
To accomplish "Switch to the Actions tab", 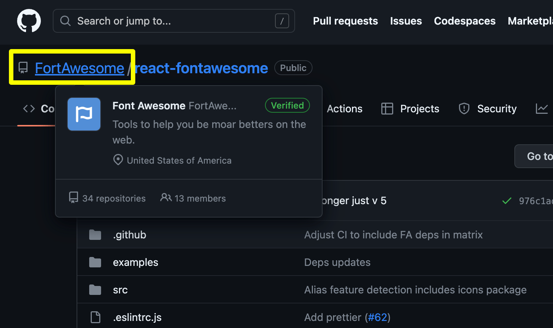I will coord(345,109).
